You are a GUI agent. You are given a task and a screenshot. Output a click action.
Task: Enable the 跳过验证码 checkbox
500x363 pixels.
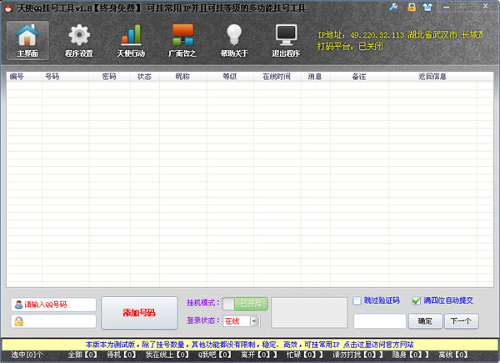tap(357, 300)
